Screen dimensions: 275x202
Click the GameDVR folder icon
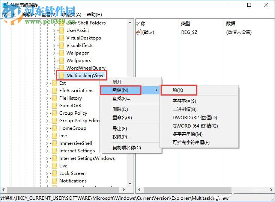tap(54, 106)
